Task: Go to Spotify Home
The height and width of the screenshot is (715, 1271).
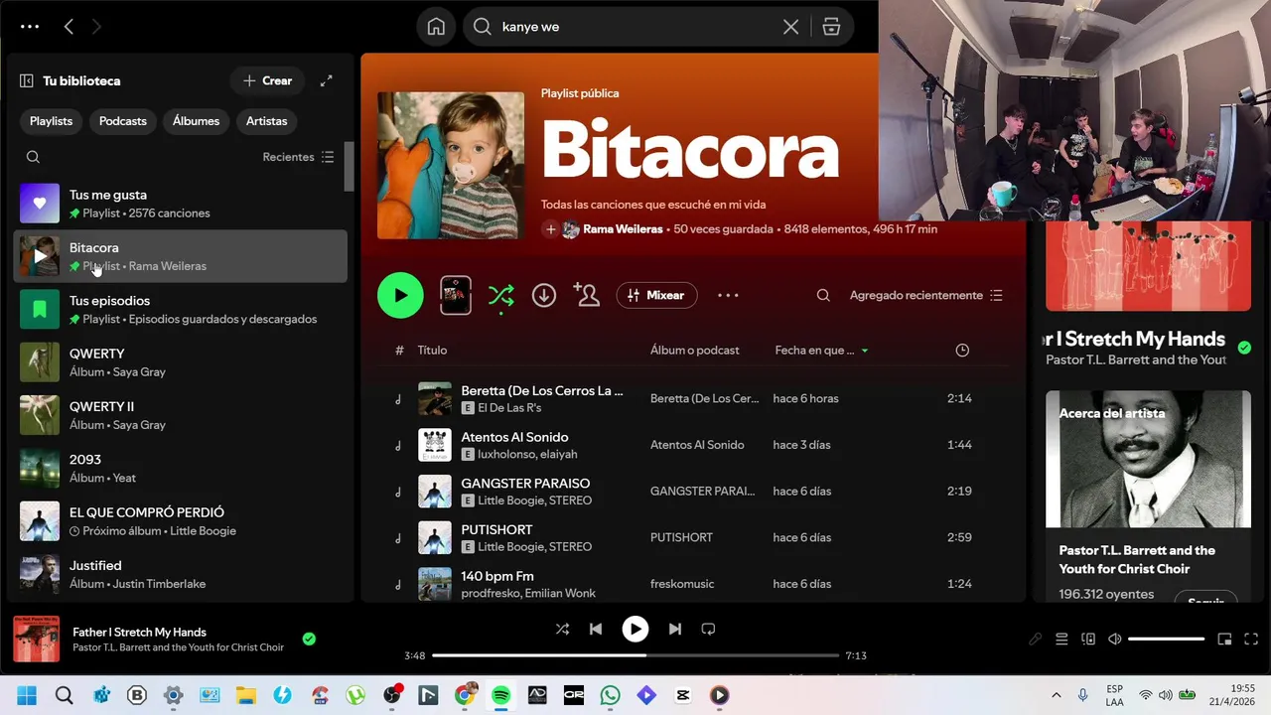Action: coord(436,27)
